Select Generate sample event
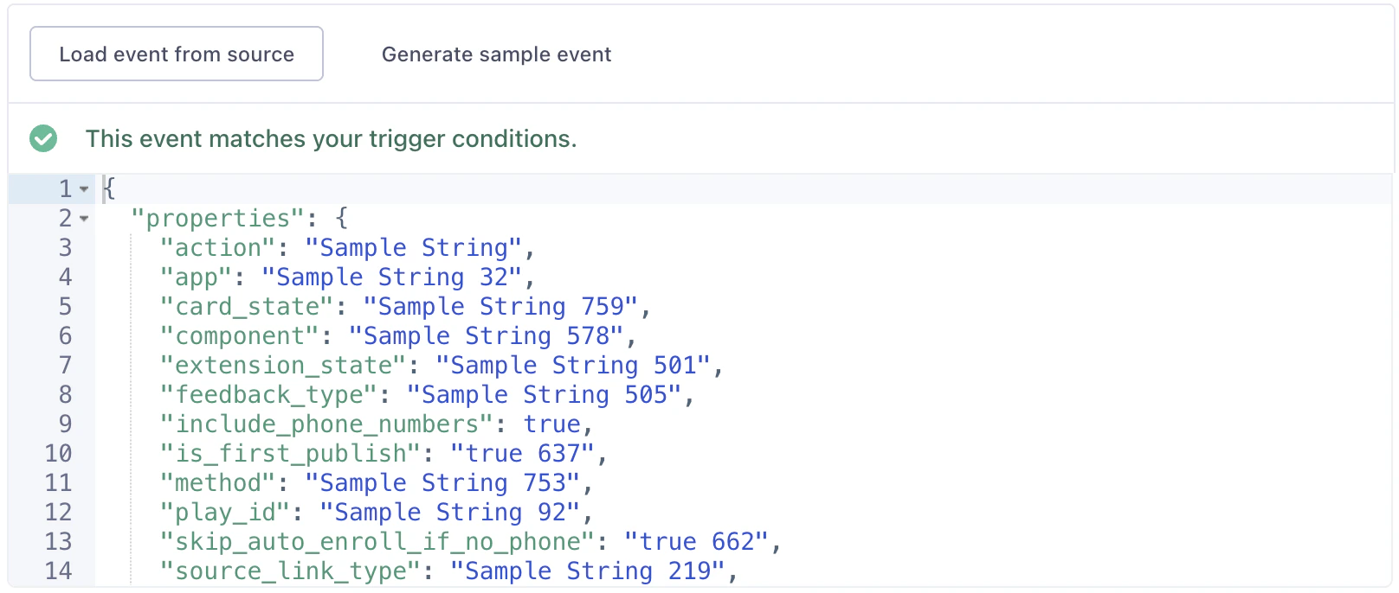Image resolution: width=1399 pixels, height=593 pixels. pos(496,54)
